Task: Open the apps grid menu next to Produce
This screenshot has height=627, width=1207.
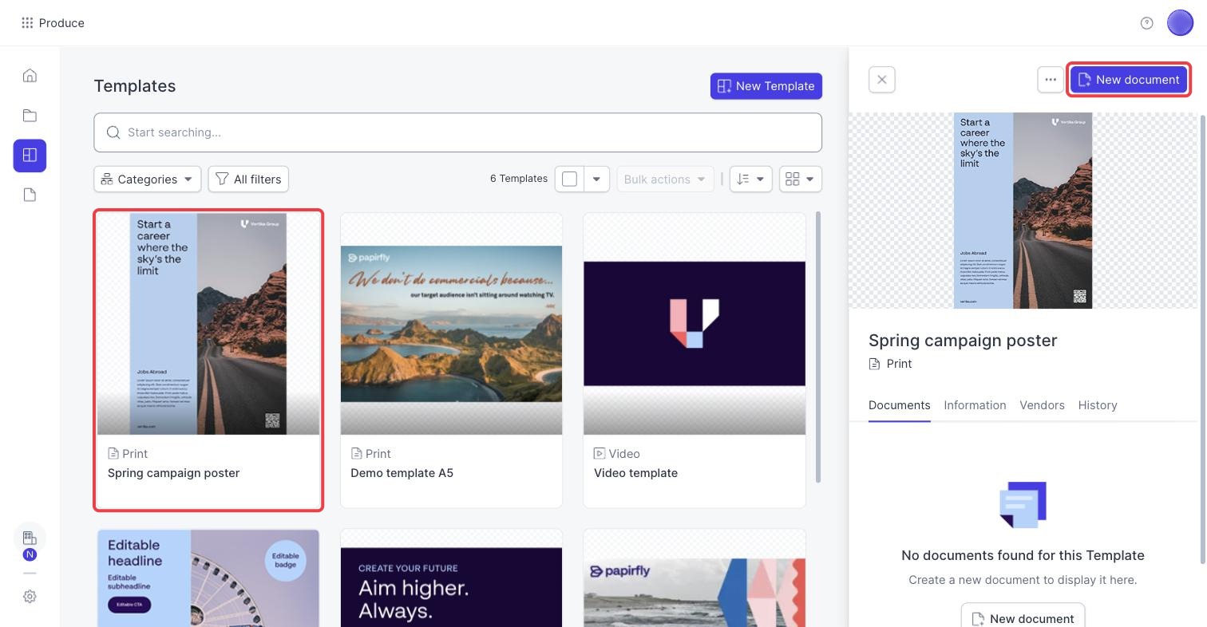Action: tap(27, 23)
